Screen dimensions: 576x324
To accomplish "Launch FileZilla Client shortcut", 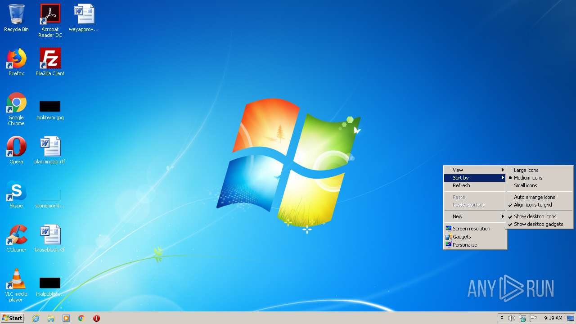I will (x=50, y=62).
